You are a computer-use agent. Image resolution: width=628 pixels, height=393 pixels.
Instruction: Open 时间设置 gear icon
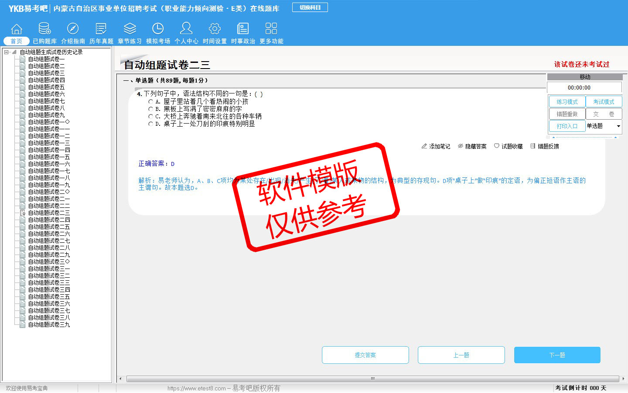215,29
